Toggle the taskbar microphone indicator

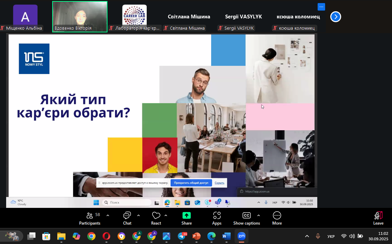[x=318, y=236]
